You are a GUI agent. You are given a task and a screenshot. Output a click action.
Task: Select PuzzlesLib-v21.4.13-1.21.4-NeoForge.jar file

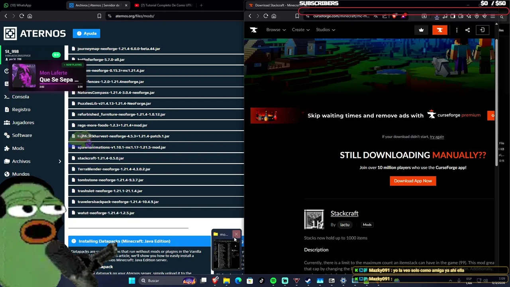[156, 103]
